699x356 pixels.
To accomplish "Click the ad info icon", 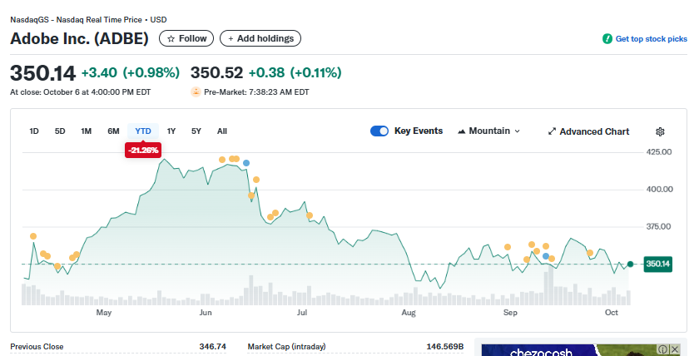I will [663, 350].
